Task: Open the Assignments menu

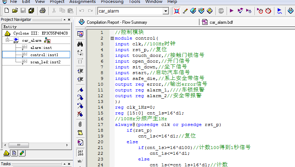Action: [x=82, y=2]
